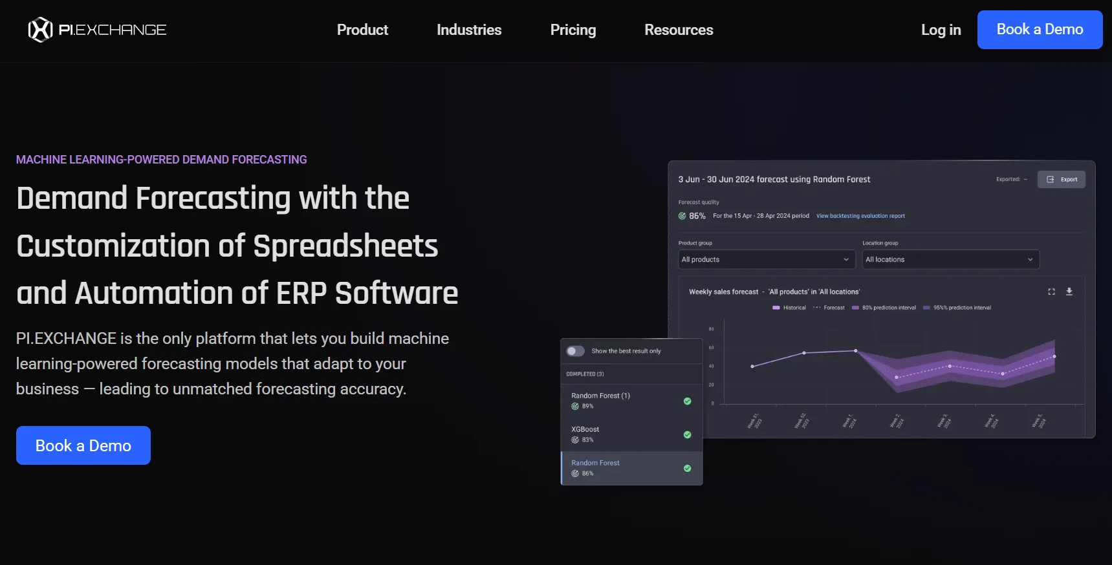1112x565 pixels.
Task: Click the chart download arrow icon
Action: click(x=1069, y=292)
